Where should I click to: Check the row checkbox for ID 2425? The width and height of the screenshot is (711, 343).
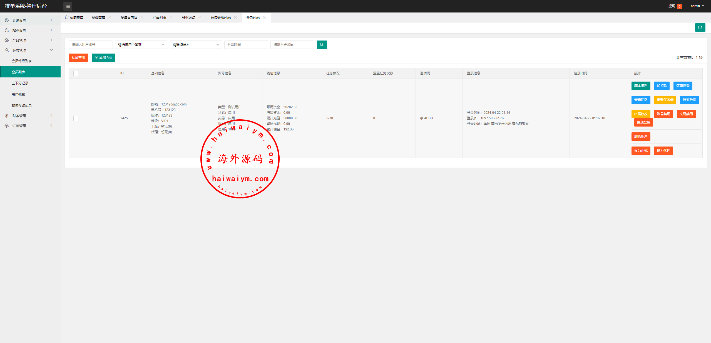click(76, 118)
